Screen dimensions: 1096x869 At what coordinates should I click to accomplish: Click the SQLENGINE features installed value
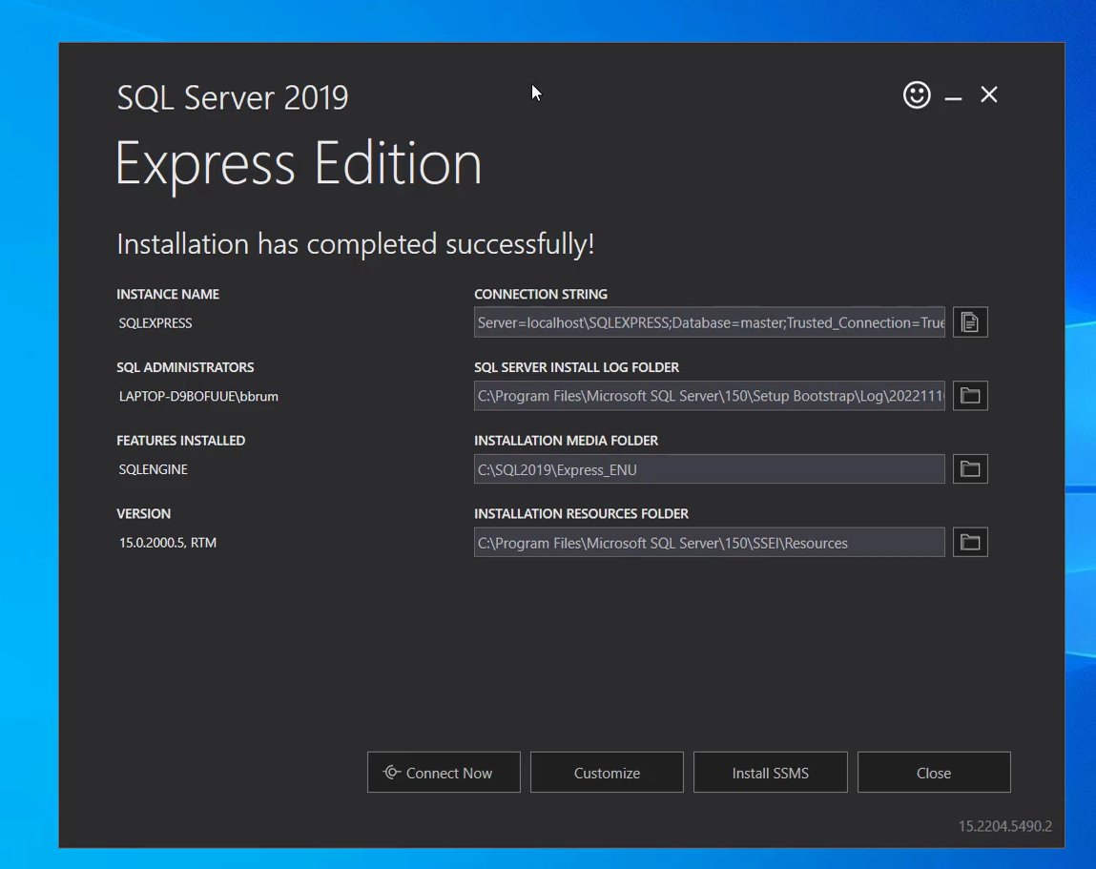[154, 469]
